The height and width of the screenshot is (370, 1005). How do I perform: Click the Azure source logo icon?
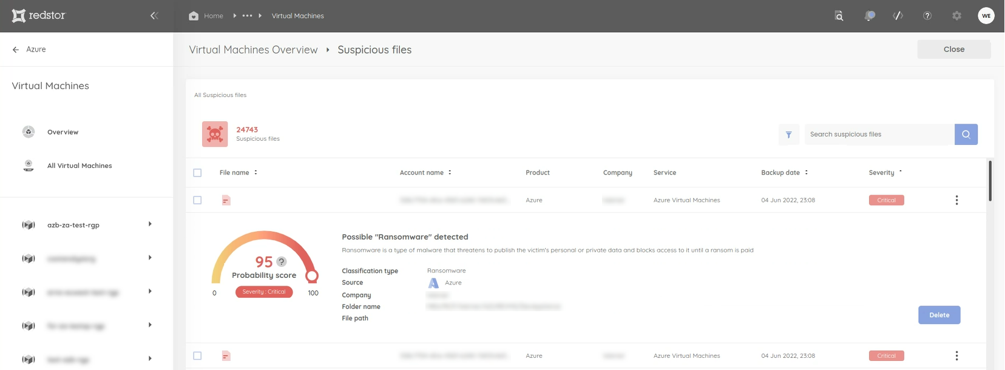click(x=433, y=283)
